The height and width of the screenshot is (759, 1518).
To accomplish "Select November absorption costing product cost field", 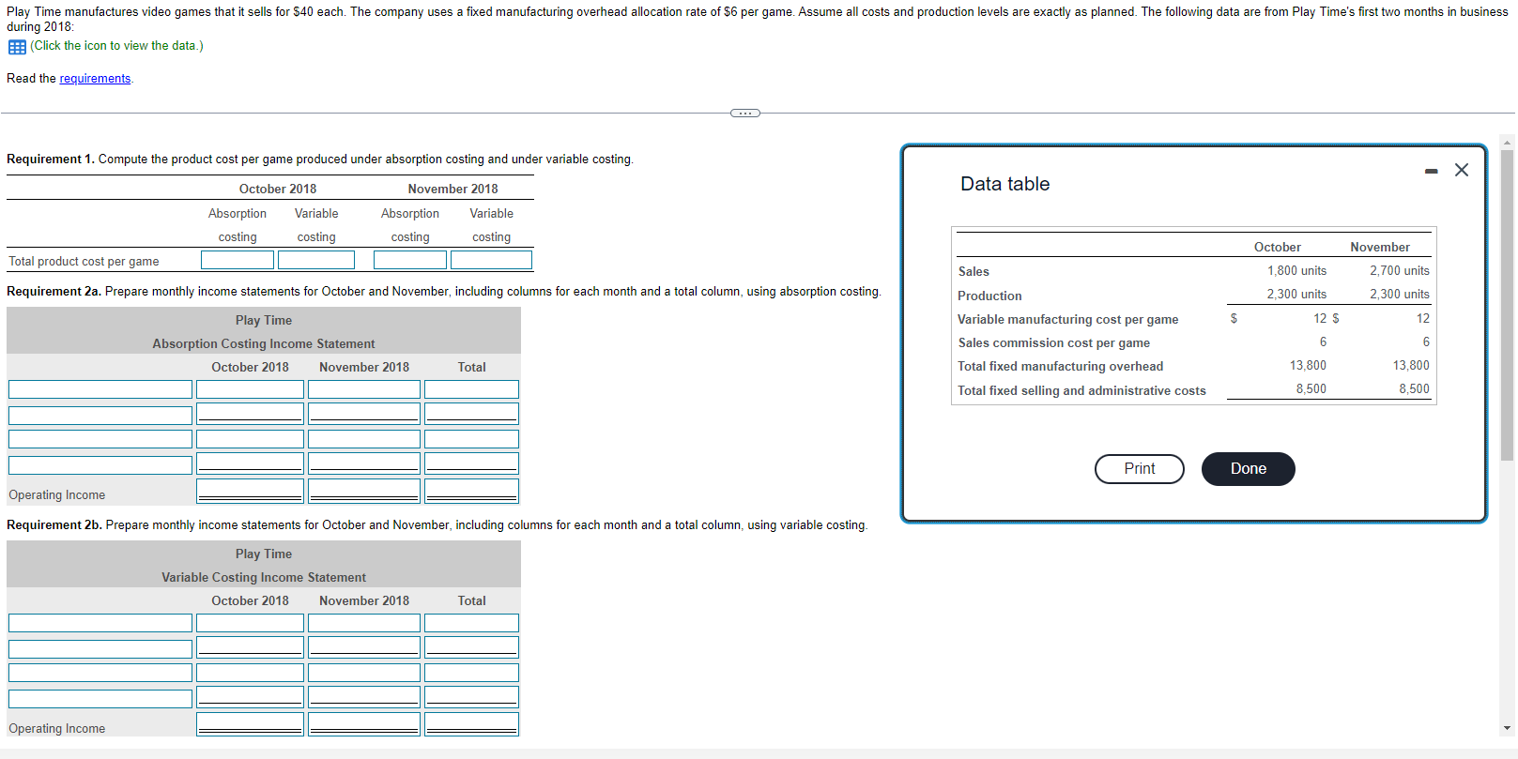I will pos(410,260).
